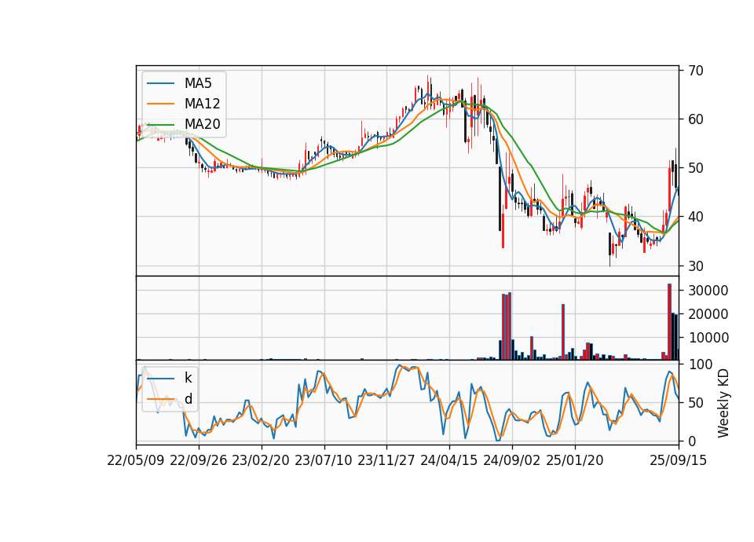The width and height of the screenshot is (754, 542).
Task: Click the d legend label in KD panel
Action: 188,399
